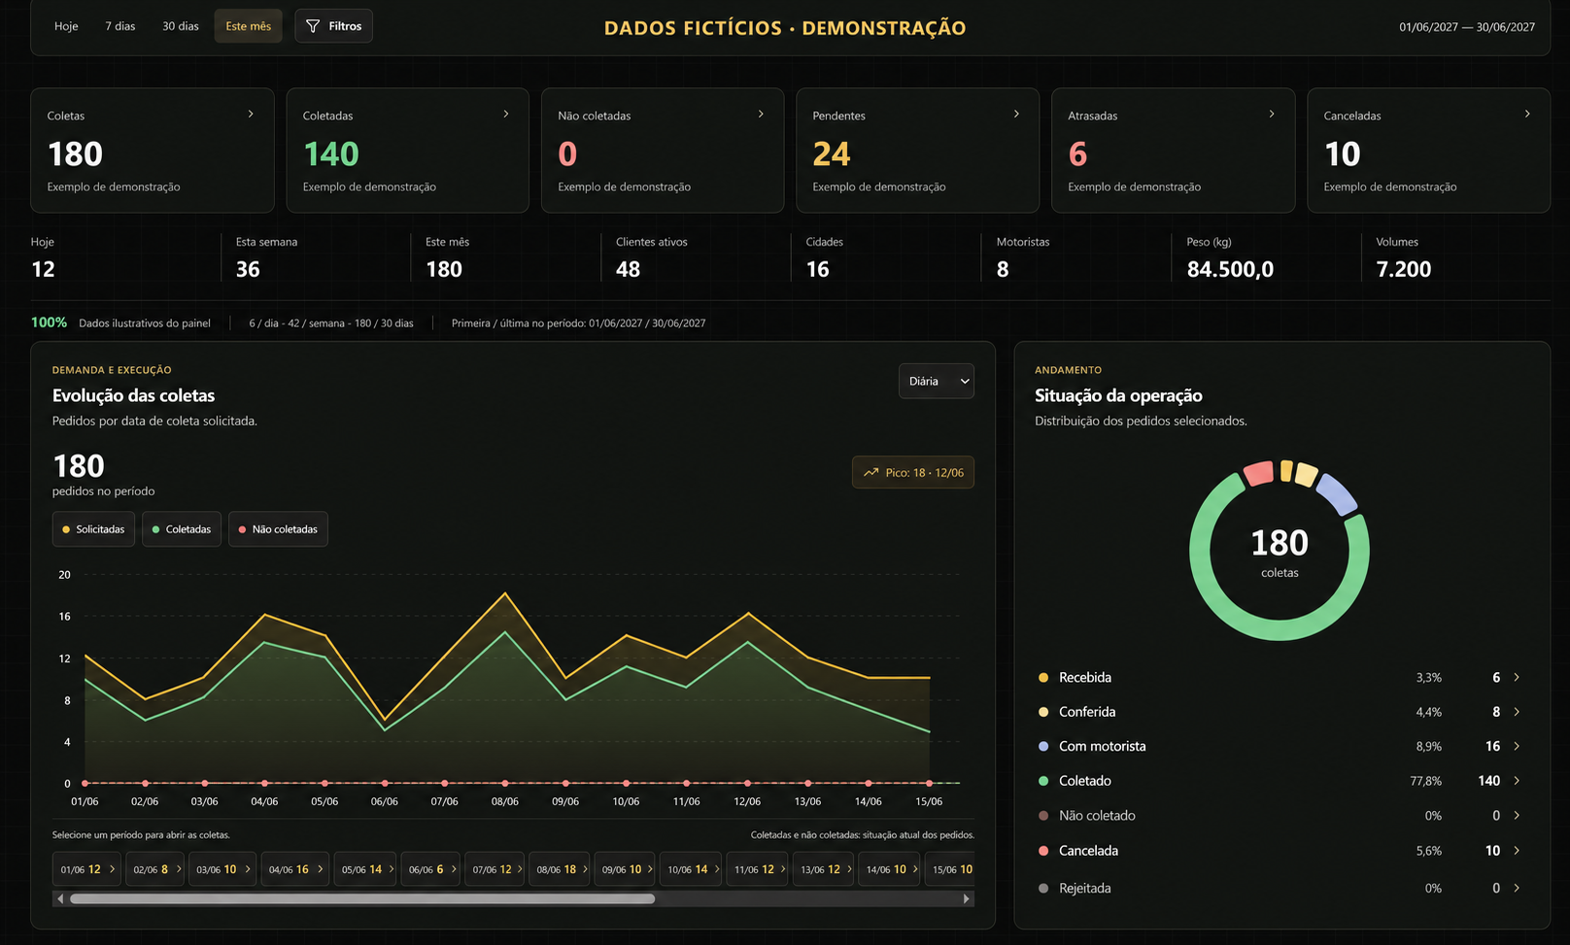Click the Recebida status label
Image resolution: width=1570 pixels, height=945 pixels.
coord(1085,678)
